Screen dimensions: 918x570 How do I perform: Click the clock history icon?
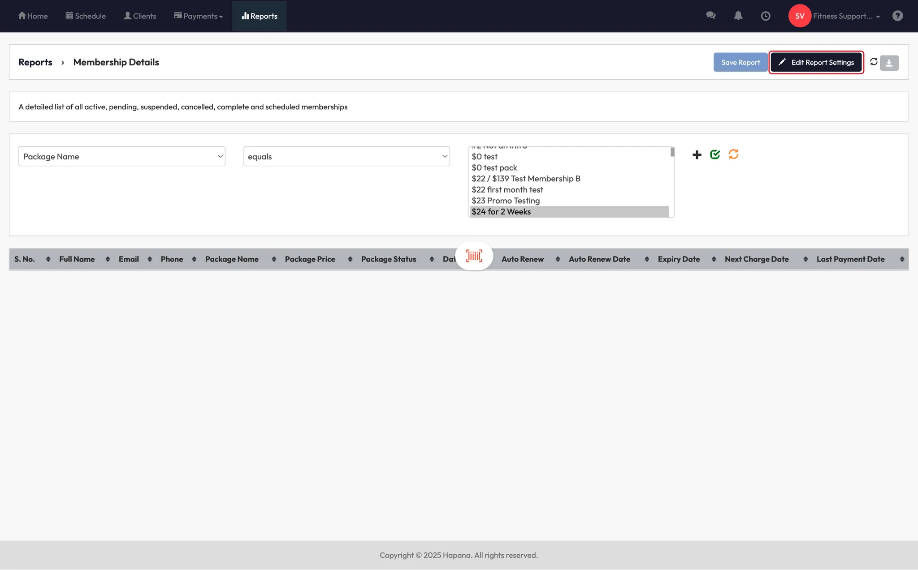tap(766, 16)
